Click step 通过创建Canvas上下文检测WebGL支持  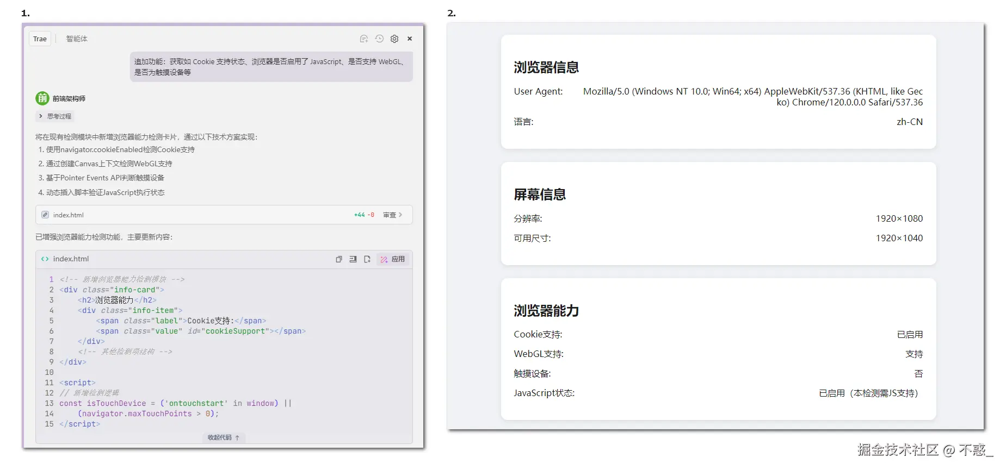pyautogui.click(x=109, y=164)
